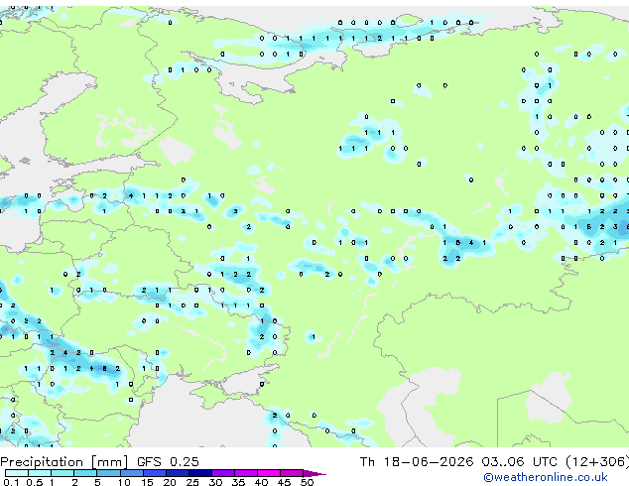The height and width of the screenshot is (486, 629).
Task: Click the '(12+306)' forecast offset text
Action: point(597,462)
